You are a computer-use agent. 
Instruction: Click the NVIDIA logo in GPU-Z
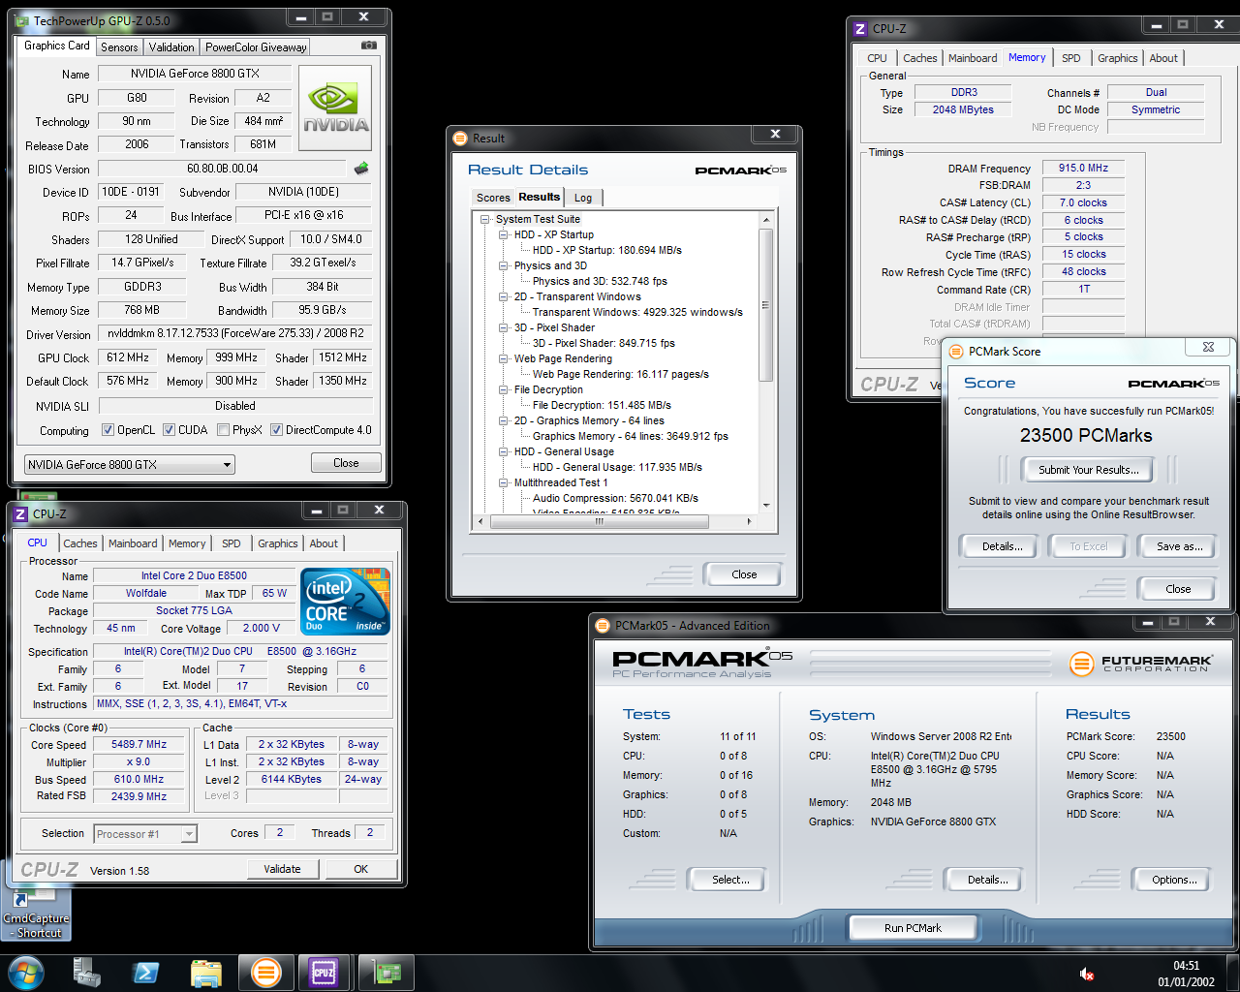tap(335, 108)
